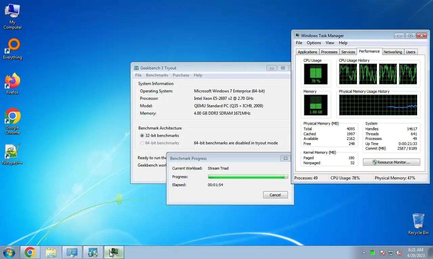Click the CPU Usage 78% meter
This screenshot has width=433, height=259.
tap(316, 74)
